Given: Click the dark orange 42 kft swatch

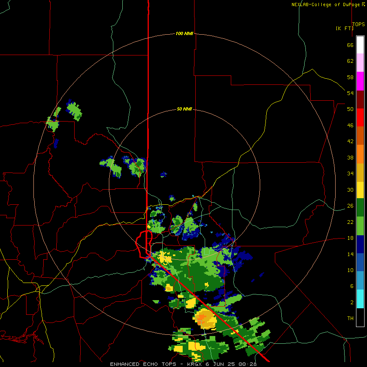Looking at the screenshot, I should tap(360, 135).
